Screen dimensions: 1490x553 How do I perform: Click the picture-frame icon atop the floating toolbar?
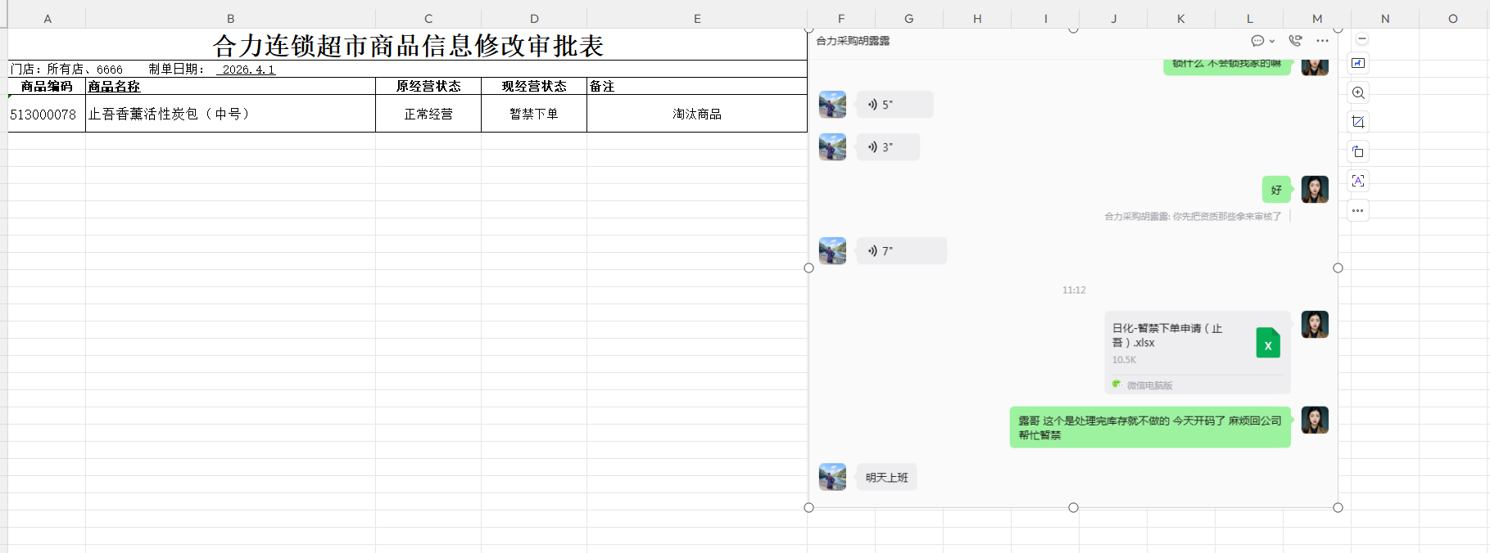click(1358, 63)
